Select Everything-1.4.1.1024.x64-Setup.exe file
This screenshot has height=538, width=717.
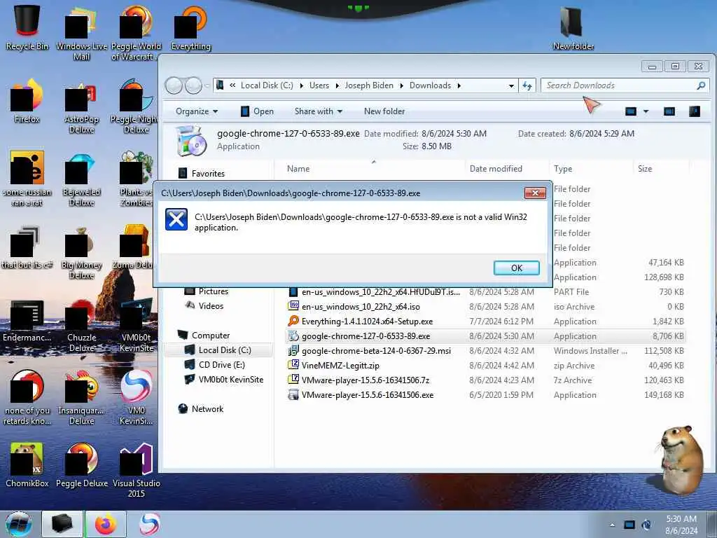(x=486, y=321)
